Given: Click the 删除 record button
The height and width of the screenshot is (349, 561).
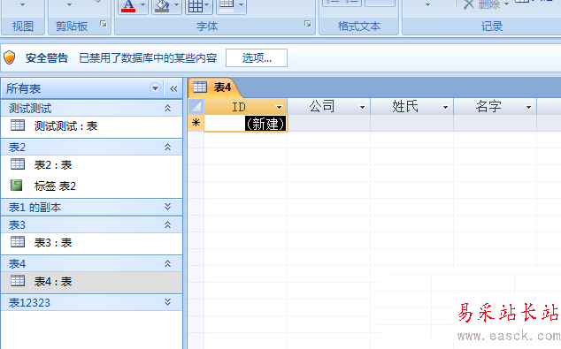Looking at the screenshot, I should click(482, 4).
